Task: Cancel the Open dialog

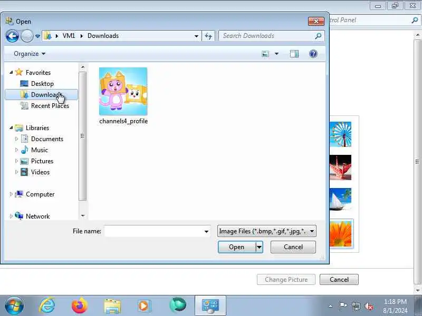Action: [293, 247]
